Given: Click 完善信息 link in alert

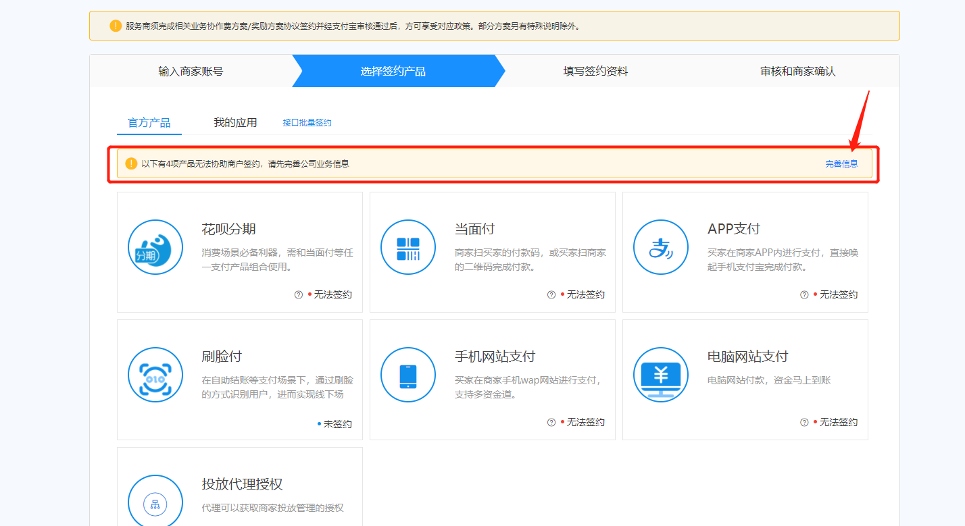Looking at the screenshot, I should (x=841, y=163).
